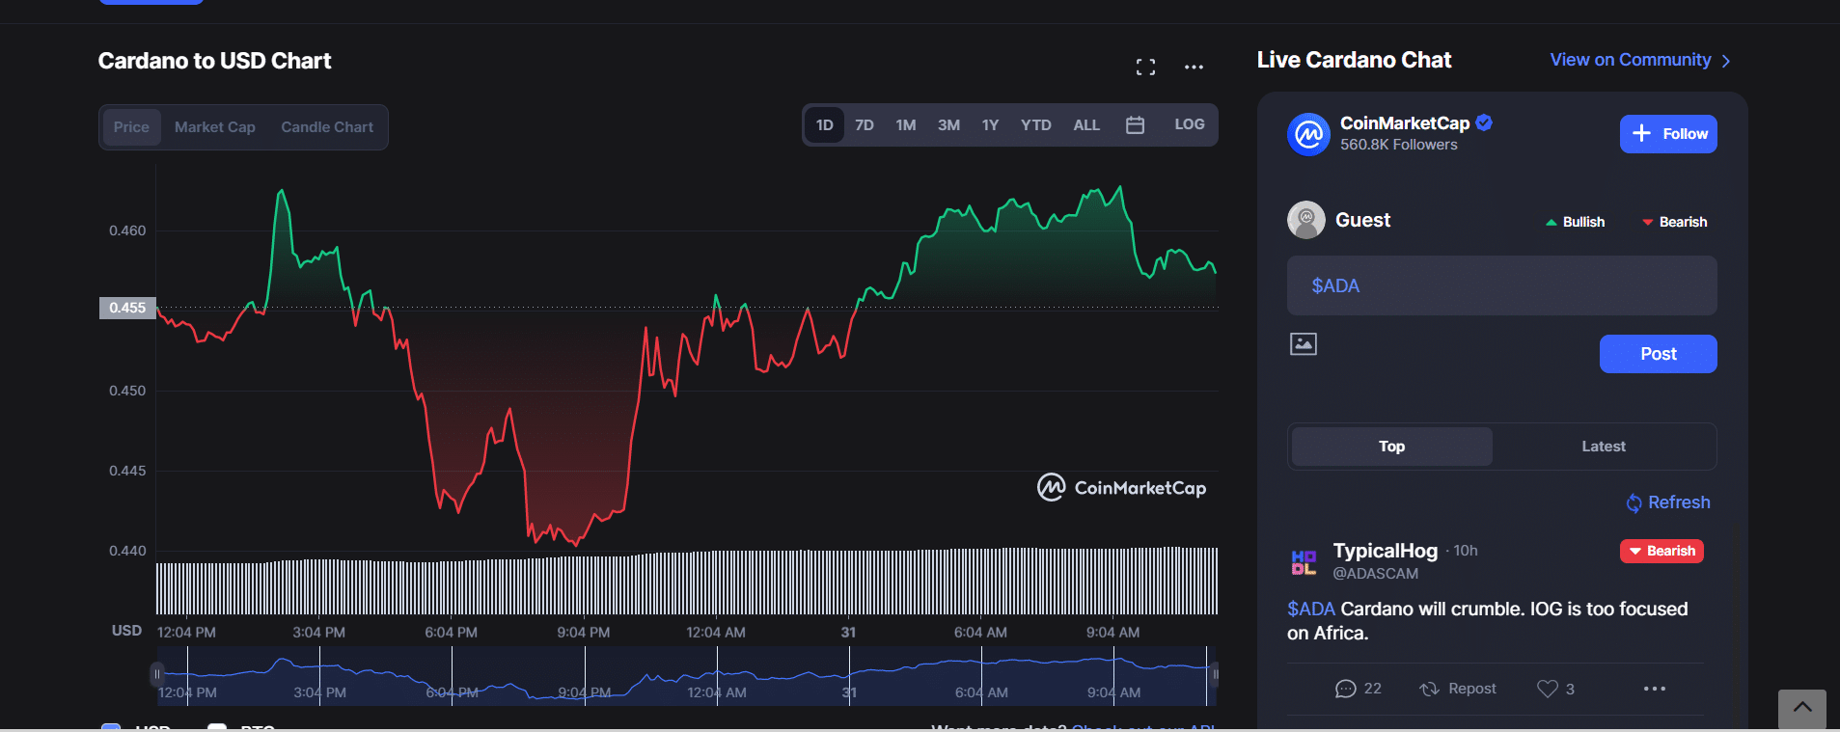Screen dimensions: 1840x732
Task: Click the 0.455 price label on the axis
Action: click(x=127, y=308)
